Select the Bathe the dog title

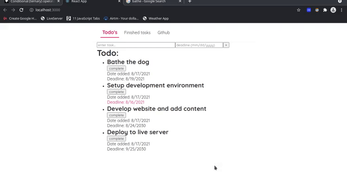point(128,62)
